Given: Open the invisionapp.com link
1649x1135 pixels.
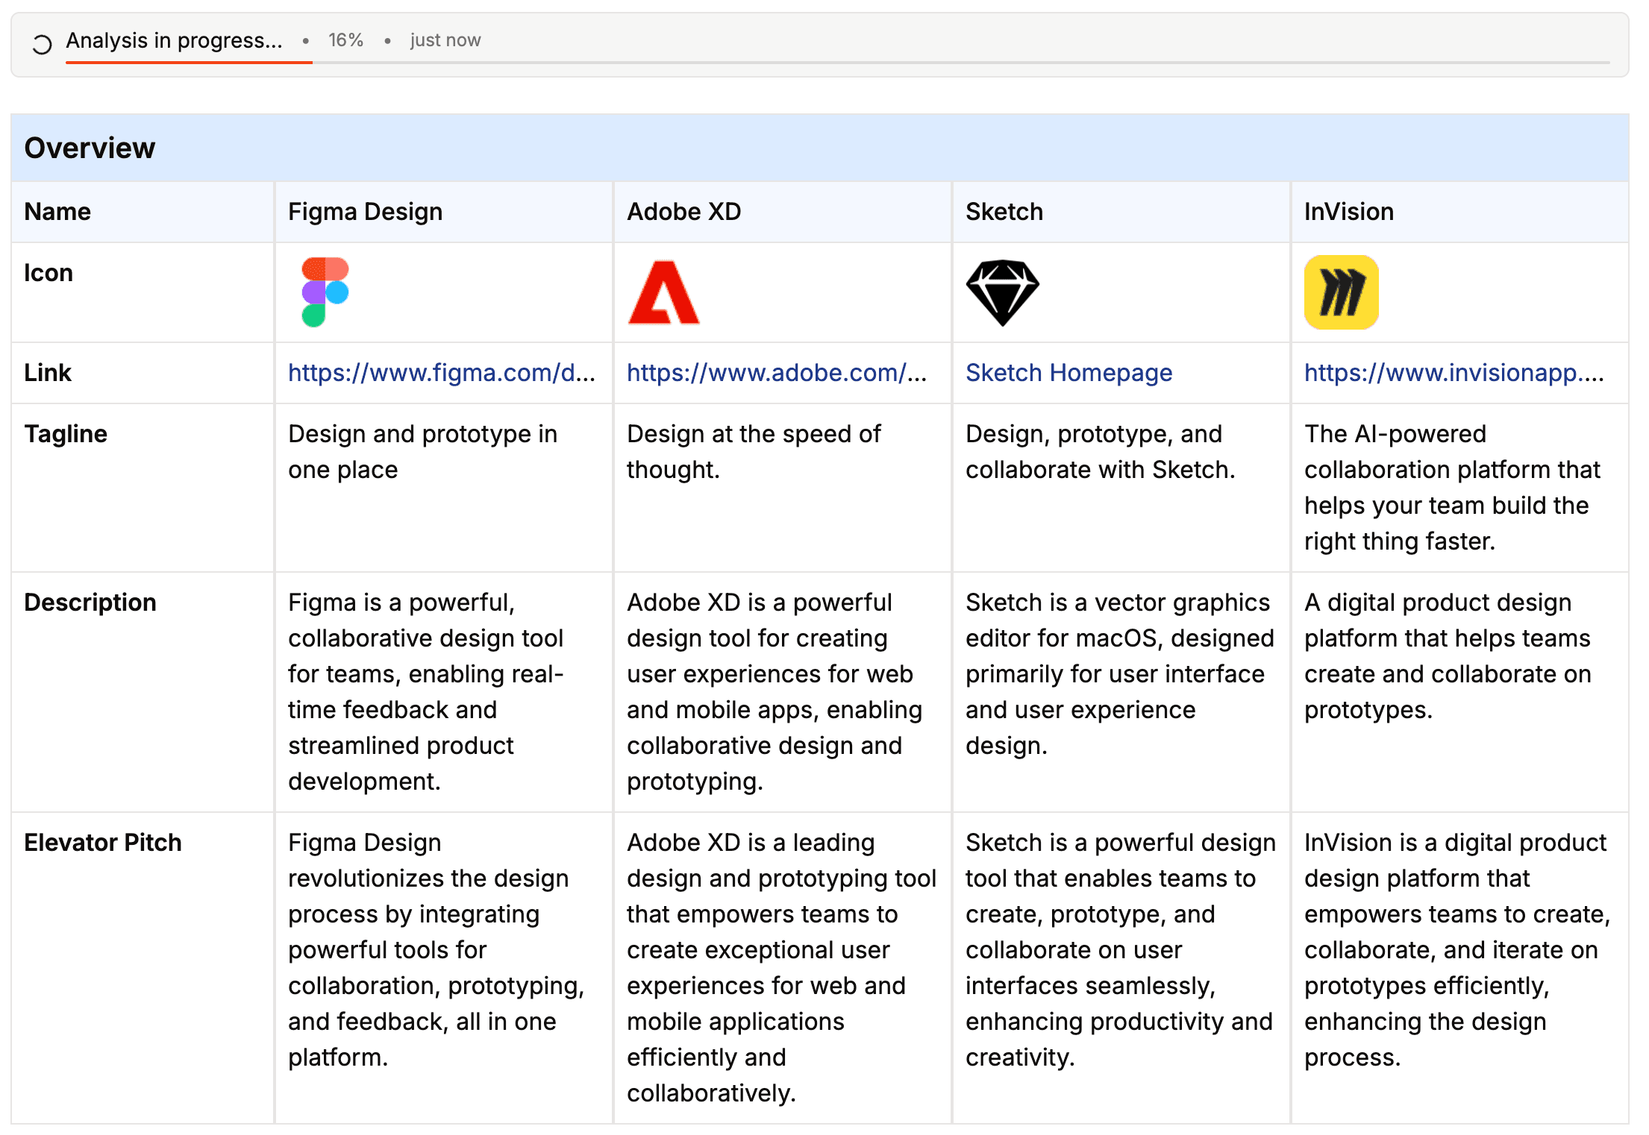Looking at the screenshot, I should pyautogui.click(x=1454, y=373).
